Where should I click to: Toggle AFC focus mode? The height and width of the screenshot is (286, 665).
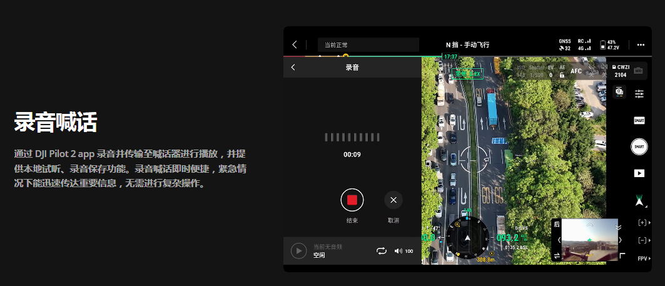point(576,71)
